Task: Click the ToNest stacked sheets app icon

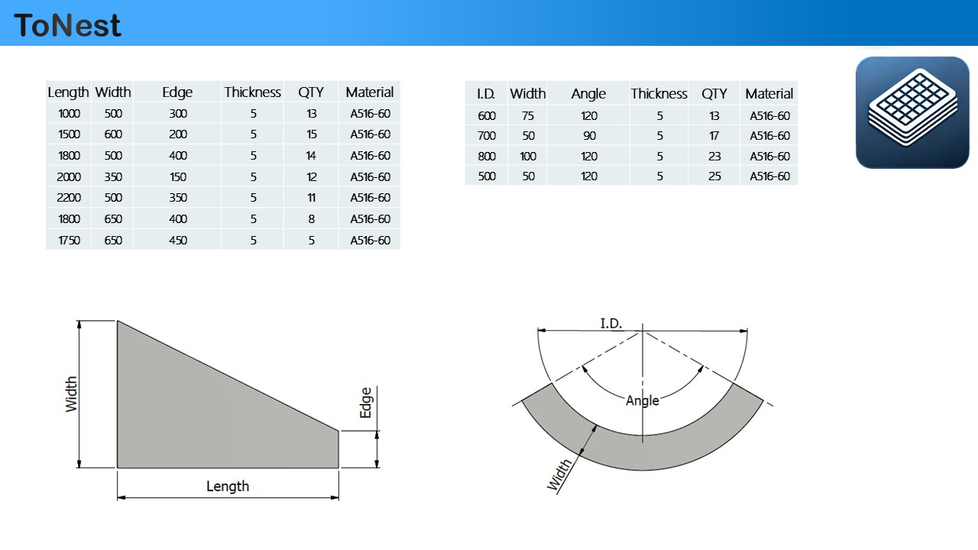Action: click(912, 112)
